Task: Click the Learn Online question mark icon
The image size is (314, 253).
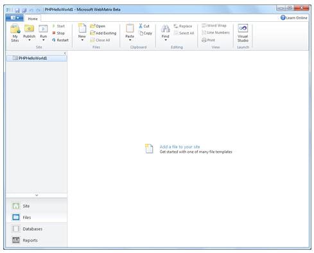Action: coord(283,17)
